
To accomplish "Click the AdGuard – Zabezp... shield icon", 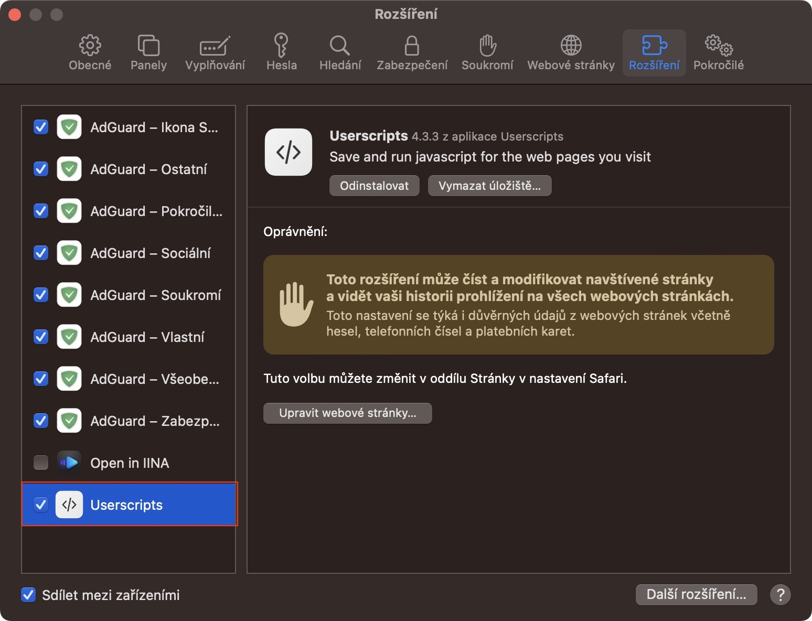I will tap(69, 421).
